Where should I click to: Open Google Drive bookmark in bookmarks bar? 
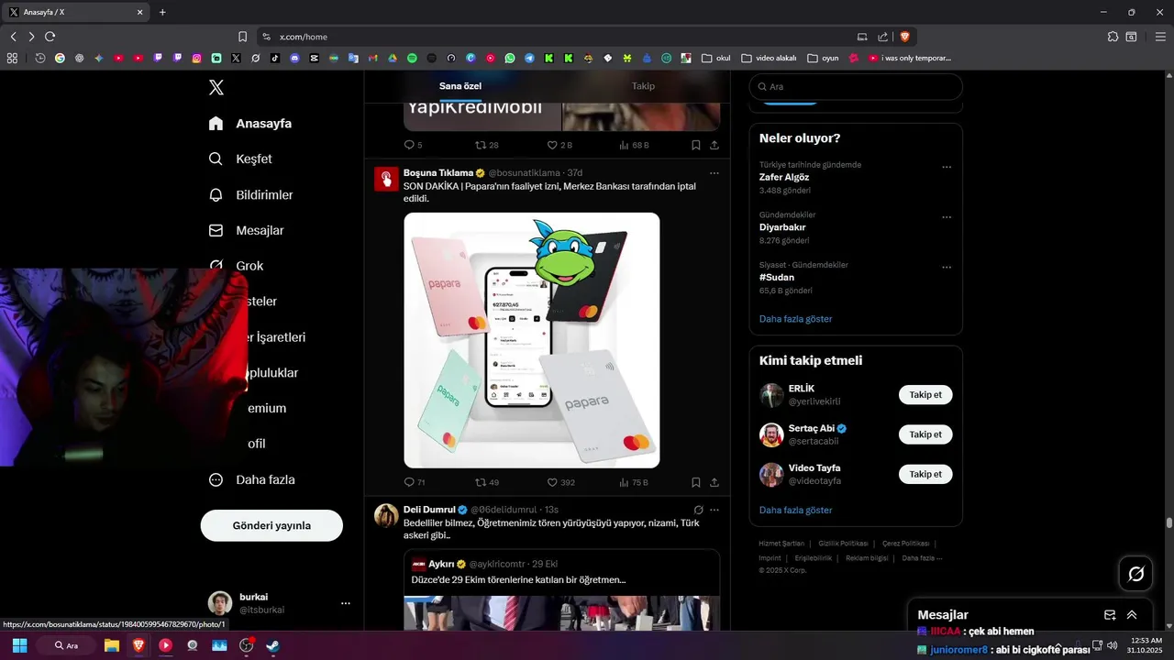click(x=393, y=58)
